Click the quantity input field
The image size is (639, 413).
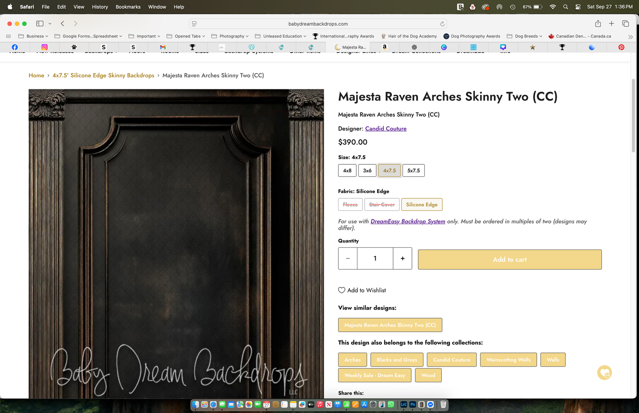pyautogui.click(x=375, y=258)
